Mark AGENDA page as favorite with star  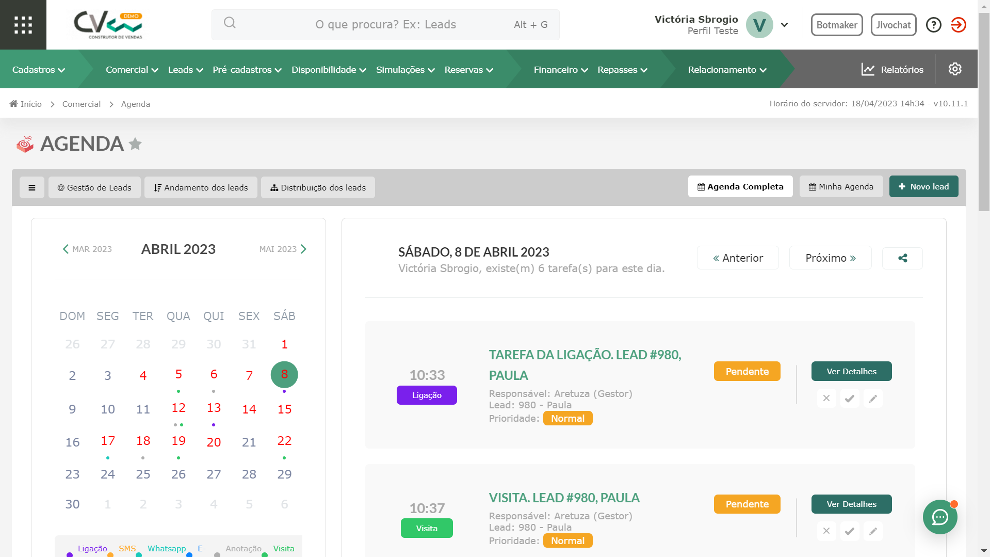pos(135,144)
